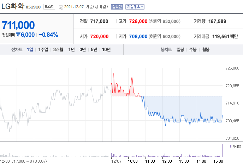Click the 저가 value 708,000
The image size is (243, 168).
pos(138,37)
